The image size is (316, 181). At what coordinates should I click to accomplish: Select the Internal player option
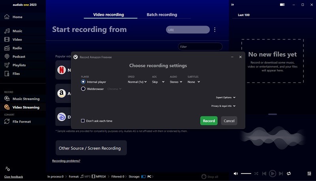click(x=94, y=82)
